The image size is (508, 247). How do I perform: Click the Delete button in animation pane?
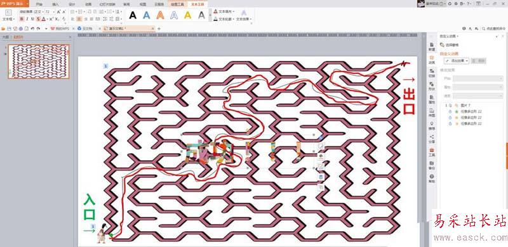pyautogui.click(x=479, y=61)
